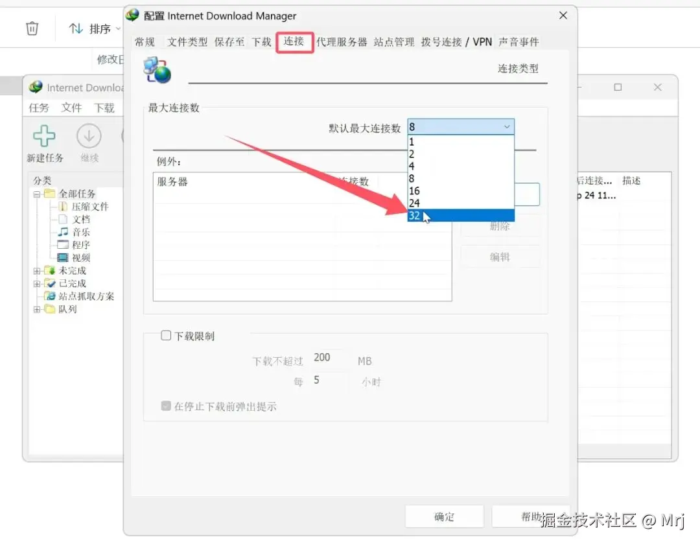Switch to the 文件类型 tab
Screen dimensions: 700x545
pos(187,42)
